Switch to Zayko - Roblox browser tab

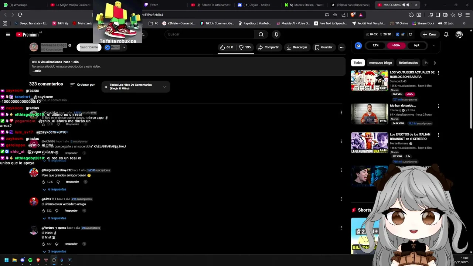pyautogui.click(x=257, y=5)
